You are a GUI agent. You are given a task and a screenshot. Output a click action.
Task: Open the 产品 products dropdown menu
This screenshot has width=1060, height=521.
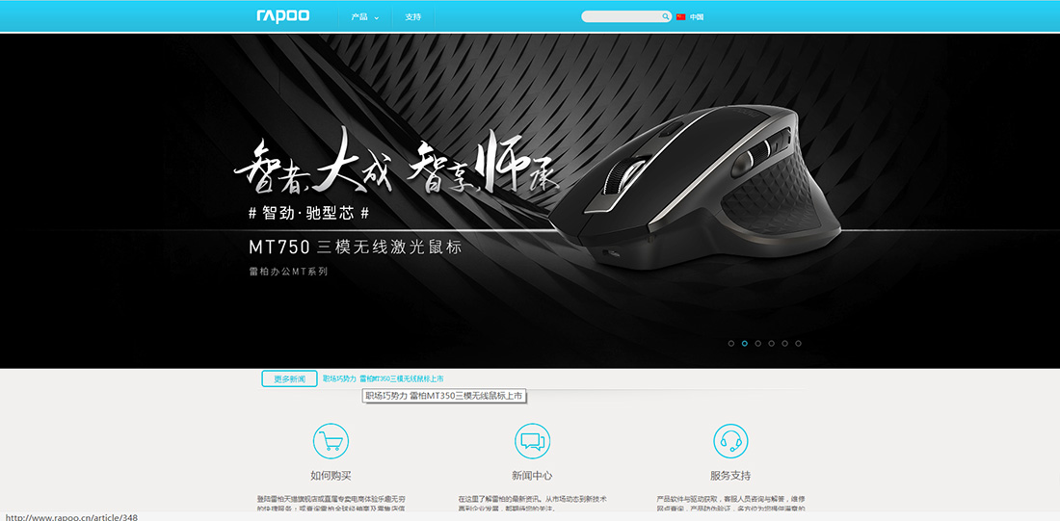(365, 17)
